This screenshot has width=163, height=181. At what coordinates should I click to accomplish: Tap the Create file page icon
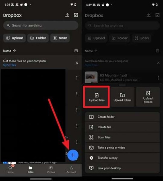pos(91,127)
